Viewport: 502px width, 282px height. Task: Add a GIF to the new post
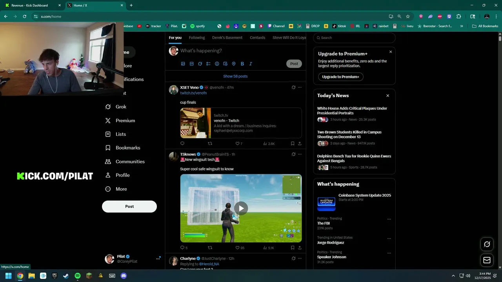[191, 64]
